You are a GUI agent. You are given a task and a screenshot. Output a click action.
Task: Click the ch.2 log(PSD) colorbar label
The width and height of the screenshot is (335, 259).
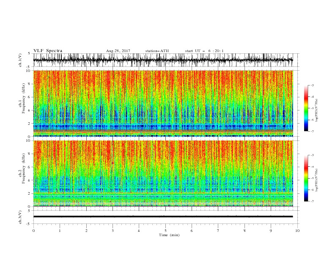(316, 180)
